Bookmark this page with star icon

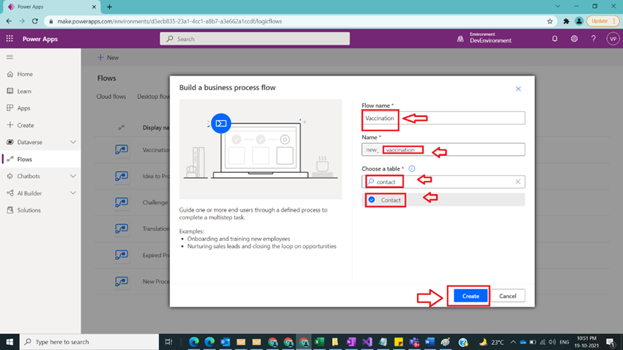point(550,21)
